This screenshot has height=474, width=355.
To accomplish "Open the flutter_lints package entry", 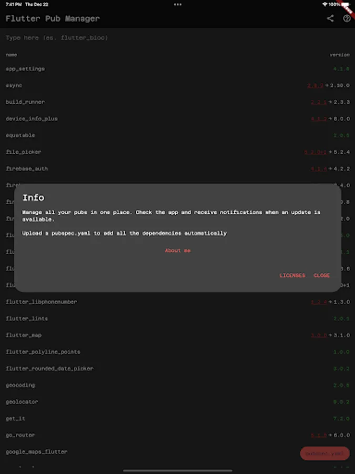I will pos(178,319).
